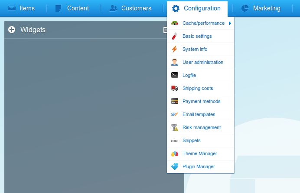This screenshot has height=193, width=300.
Task: Open the Items menu
Action: click(21, 8)
